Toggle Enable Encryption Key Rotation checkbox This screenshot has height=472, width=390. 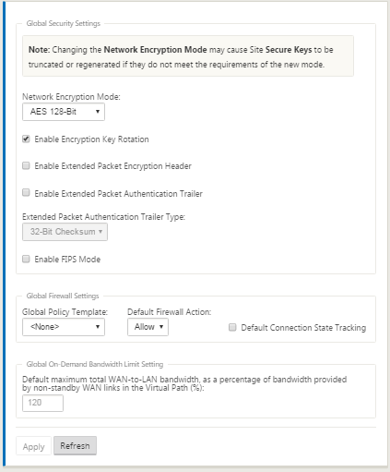(x=26, y=139)
